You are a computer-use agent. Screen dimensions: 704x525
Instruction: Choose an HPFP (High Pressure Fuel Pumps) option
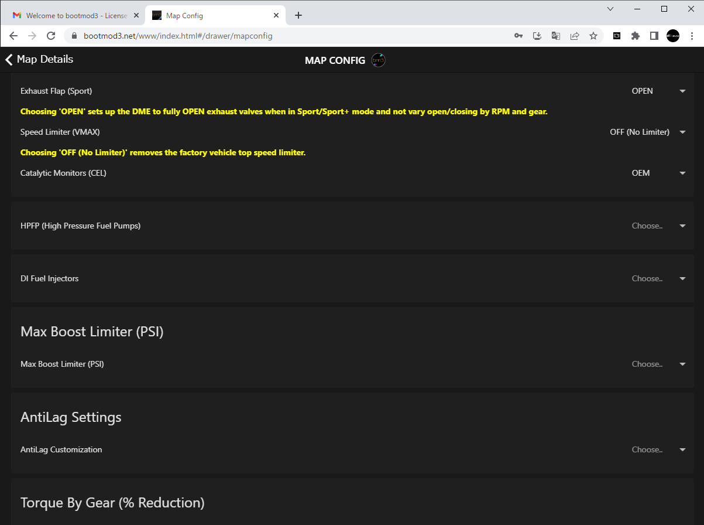[x=658, y=226]
